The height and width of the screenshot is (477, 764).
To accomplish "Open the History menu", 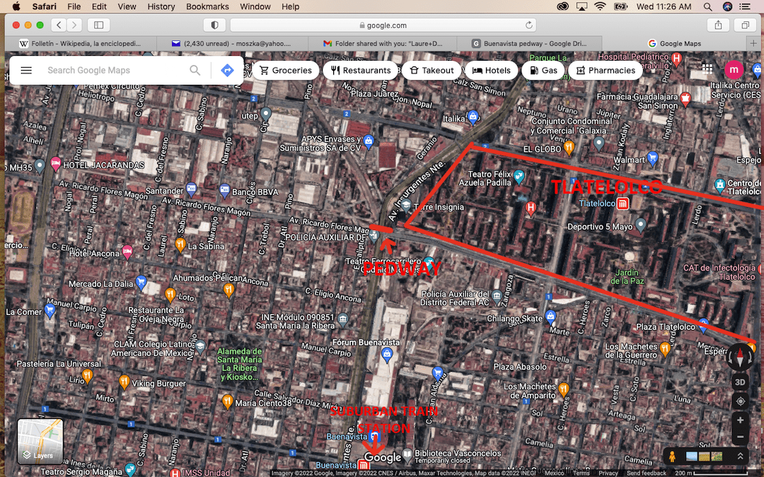I will point(161,6).
